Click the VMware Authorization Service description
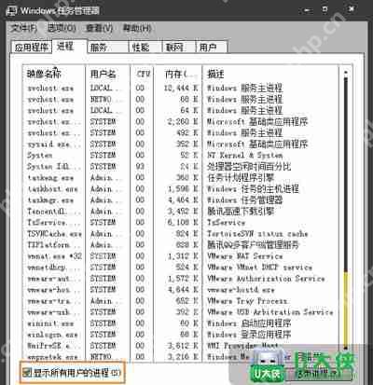373x385 pixels. (x=266, y=279)
